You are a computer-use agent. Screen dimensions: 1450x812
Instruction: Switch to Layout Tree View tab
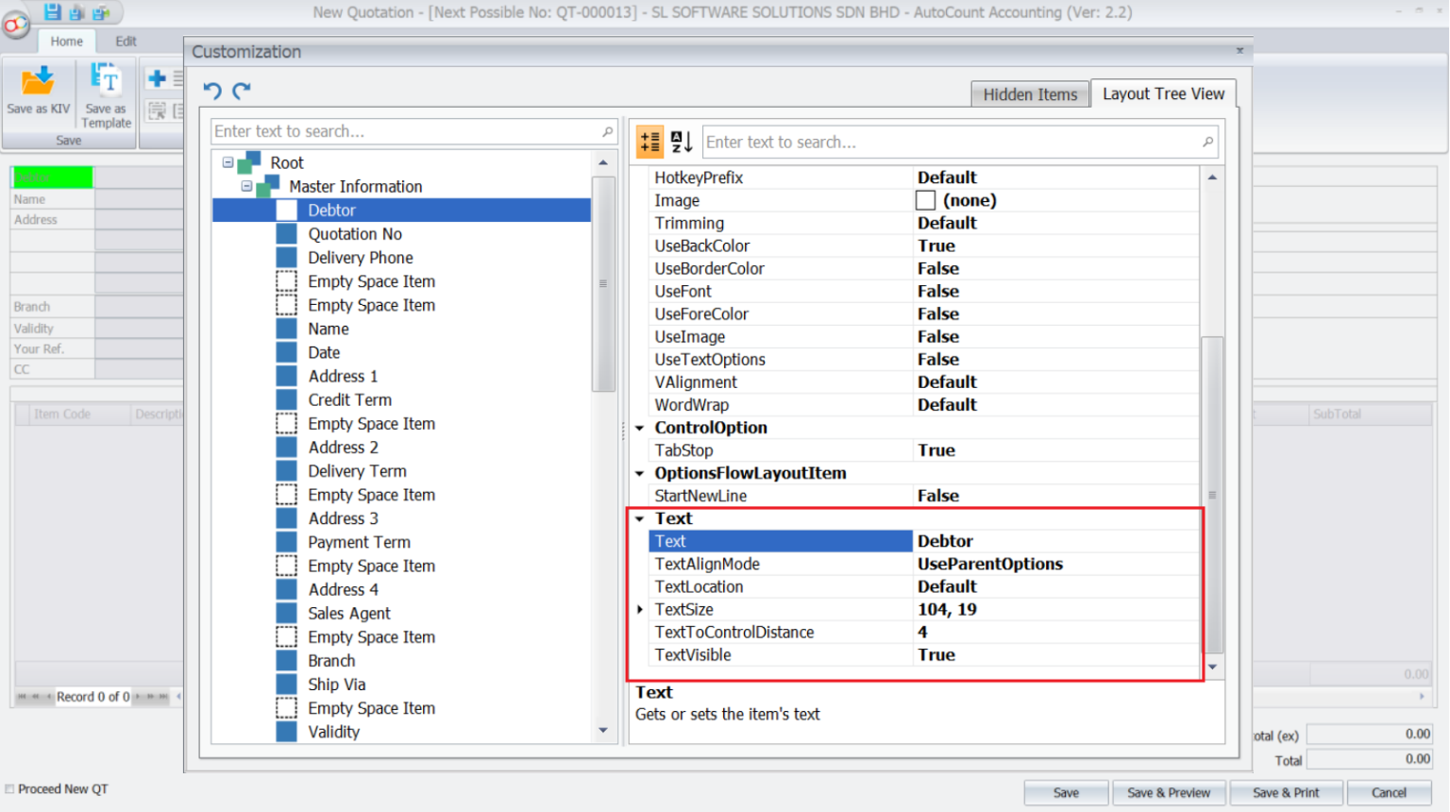[x=1163, y=93]
